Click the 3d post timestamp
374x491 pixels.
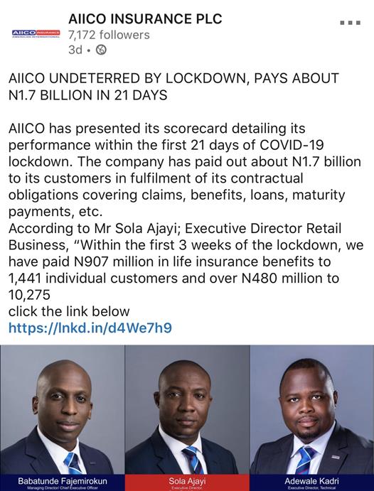click(75, 50)
